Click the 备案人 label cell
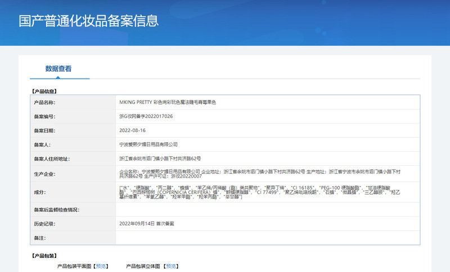 (73, 144)
